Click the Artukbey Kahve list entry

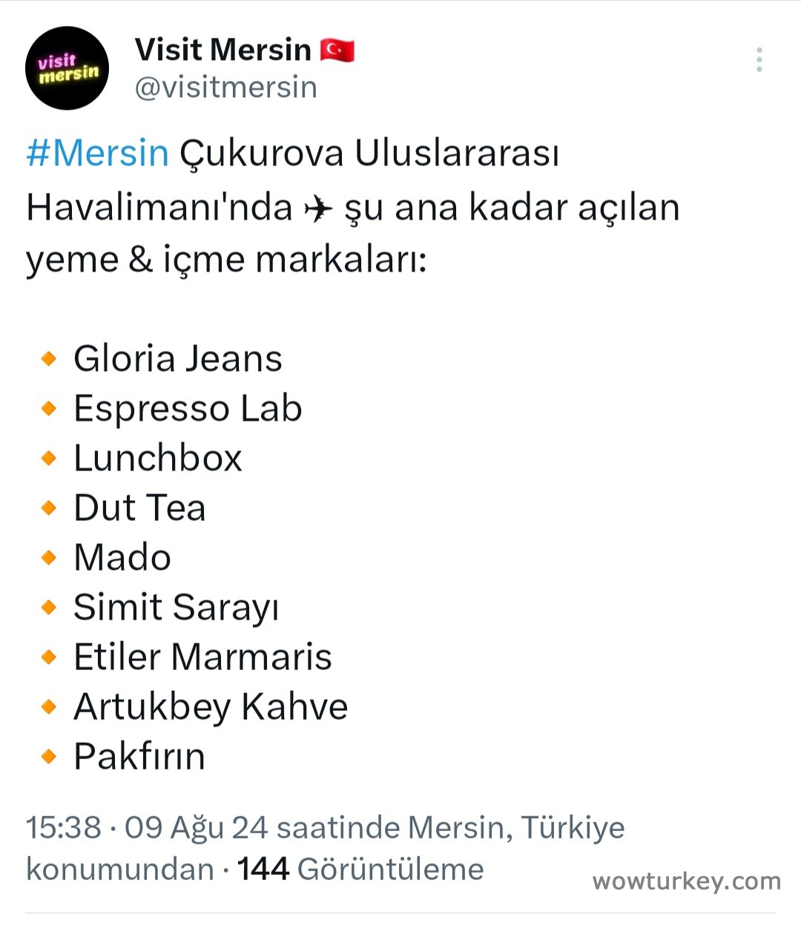[211, 707]
